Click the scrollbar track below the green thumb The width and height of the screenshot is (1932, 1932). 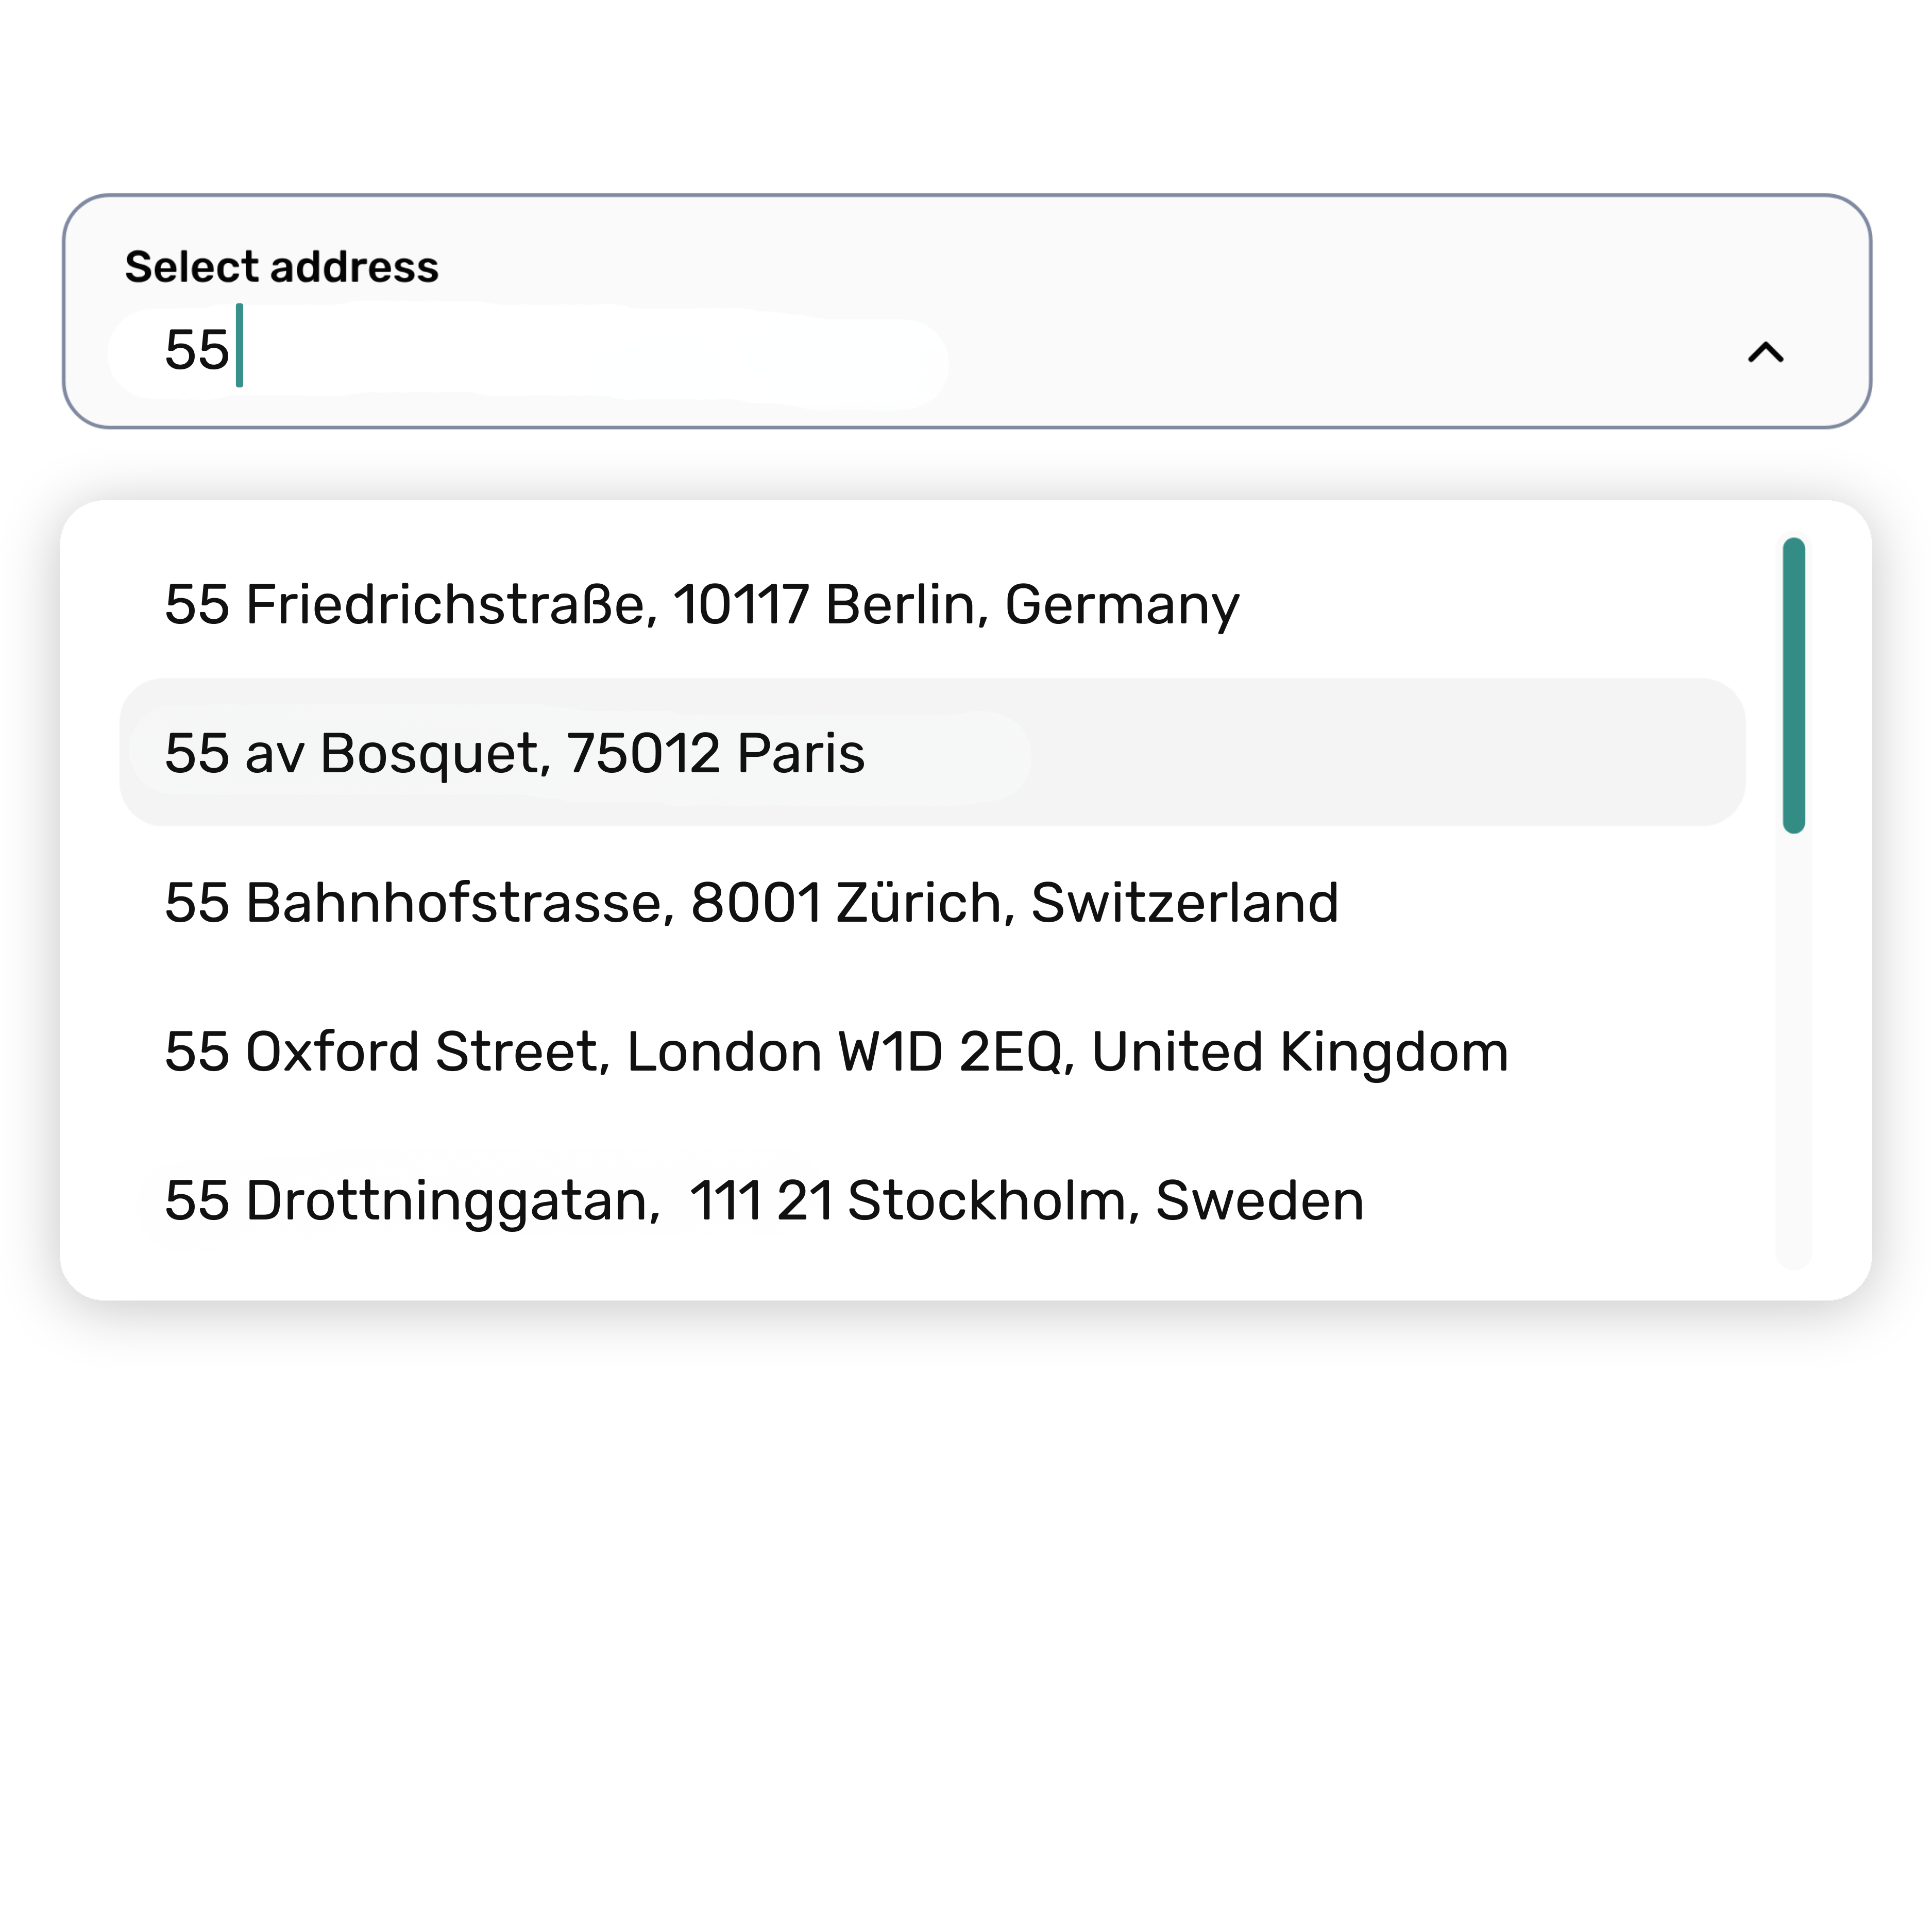[1793, 1050]
